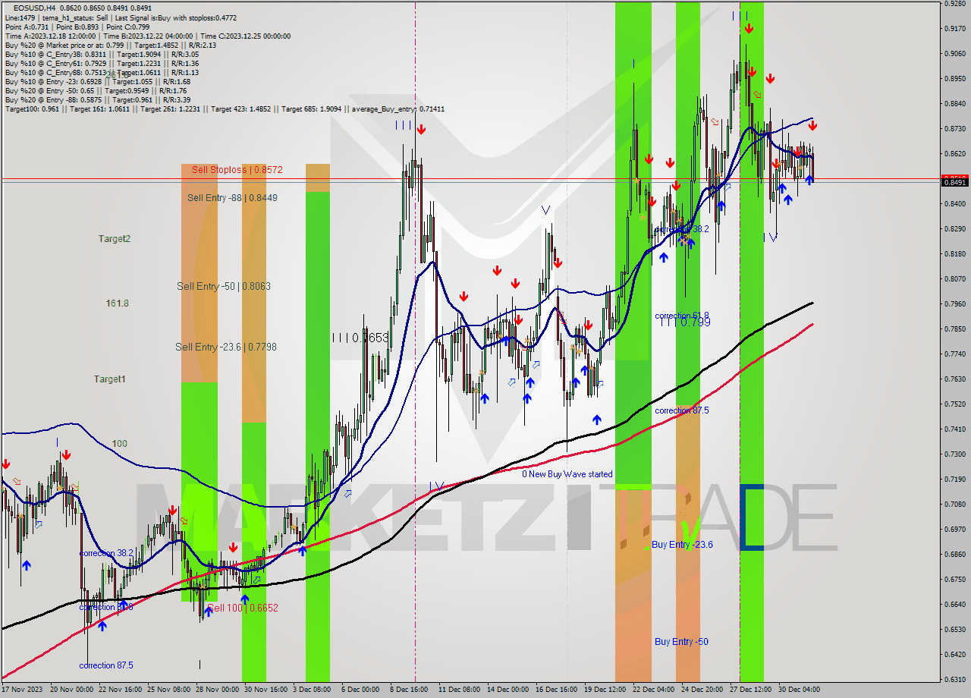The image size is (971, 698).
Task: Click the 'Sell Stoploss | 0.8572' label
Action: pos(237,170)
